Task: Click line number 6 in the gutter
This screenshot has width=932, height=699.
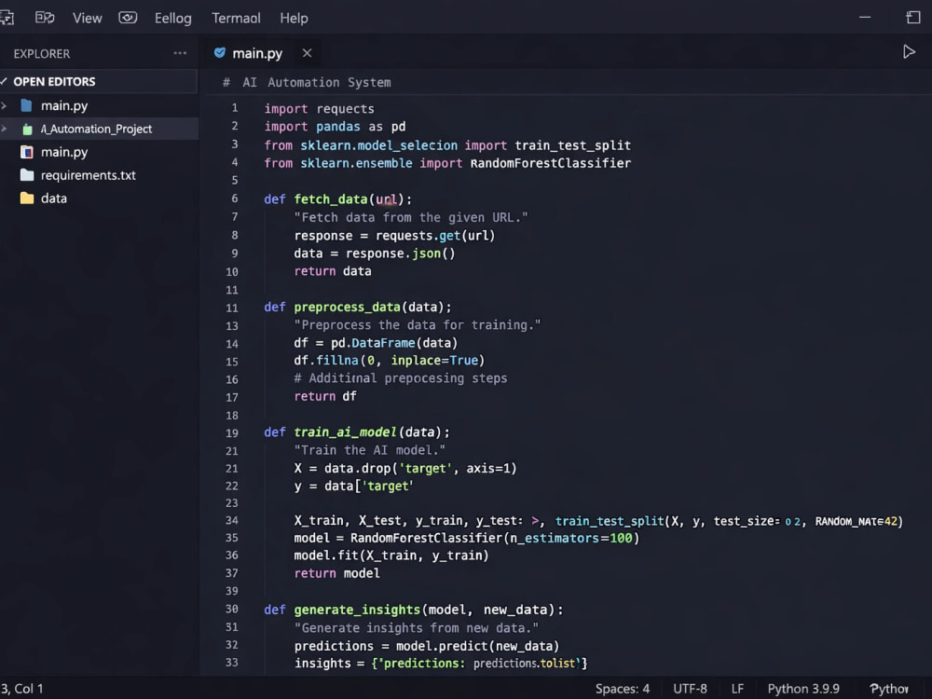Action: 234,199
